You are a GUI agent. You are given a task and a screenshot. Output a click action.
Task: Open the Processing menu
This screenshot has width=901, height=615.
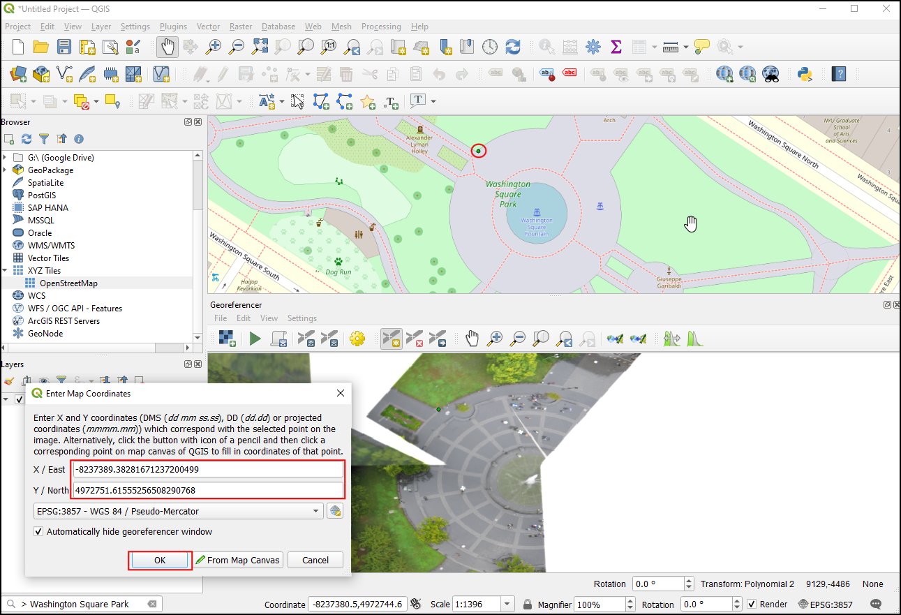point(380,27)
